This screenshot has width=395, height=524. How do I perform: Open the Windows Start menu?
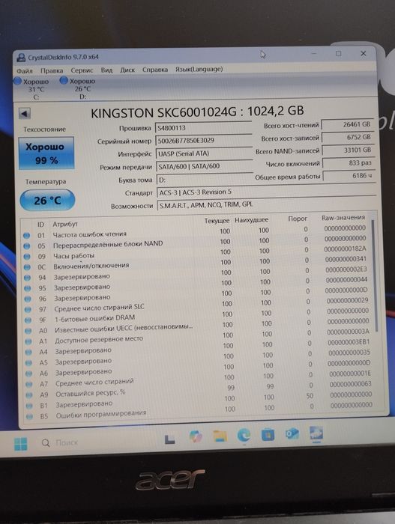coord(21,444)
